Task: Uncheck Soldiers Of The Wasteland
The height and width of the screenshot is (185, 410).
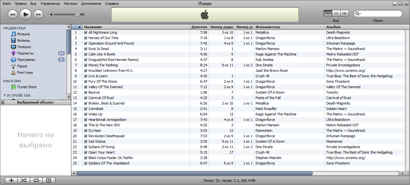Action: coord(86,163)
